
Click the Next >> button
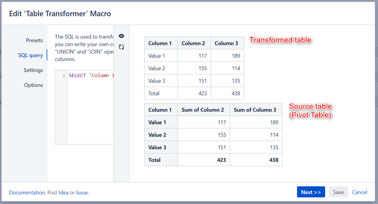pos(311,192)
